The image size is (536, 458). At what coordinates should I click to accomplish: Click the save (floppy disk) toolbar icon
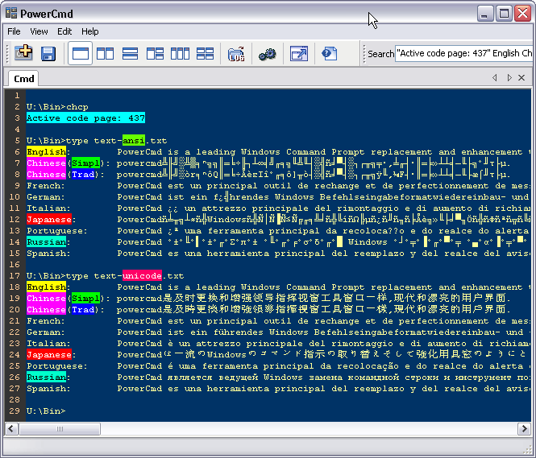(48, 54)
